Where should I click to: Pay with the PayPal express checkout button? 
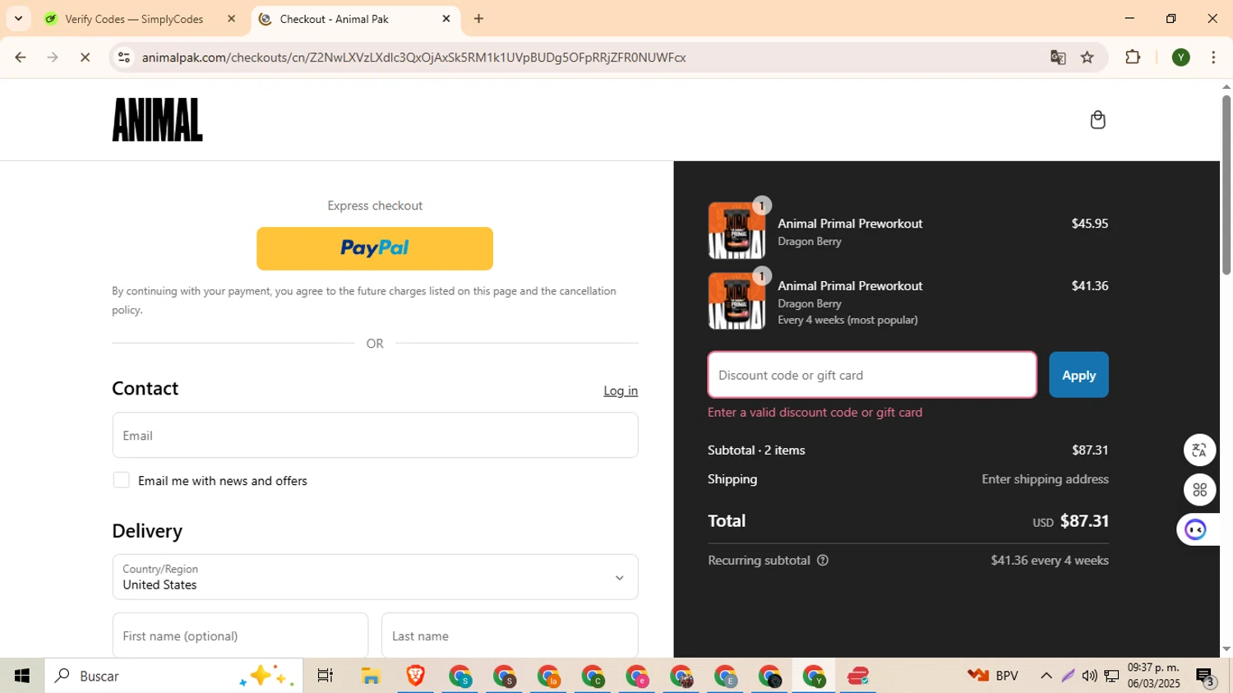(x=375, y=248)
